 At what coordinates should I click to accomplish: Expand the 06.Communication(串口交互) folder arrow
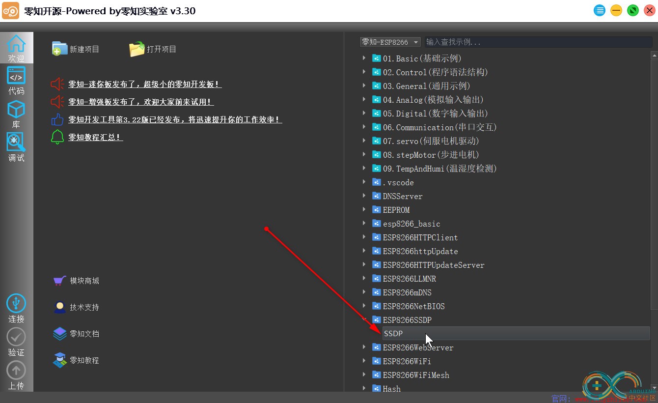click(364, 127)
